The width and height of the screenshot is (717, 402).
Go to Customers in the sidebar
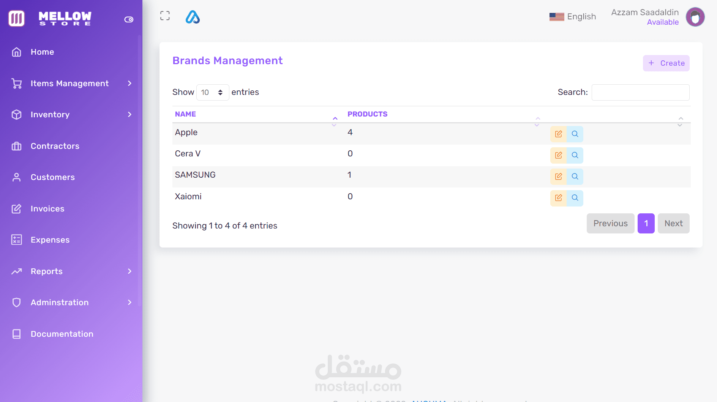(x=52, y=177)
